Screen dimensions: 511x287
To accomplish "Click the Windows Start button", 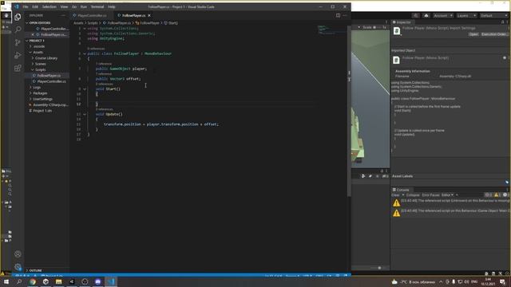I will (x=6, y=281).
